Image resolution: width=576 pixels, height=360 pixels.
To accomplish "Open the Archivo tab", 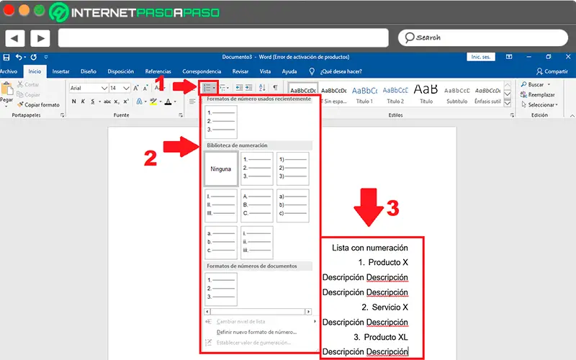I will point(9,71).
